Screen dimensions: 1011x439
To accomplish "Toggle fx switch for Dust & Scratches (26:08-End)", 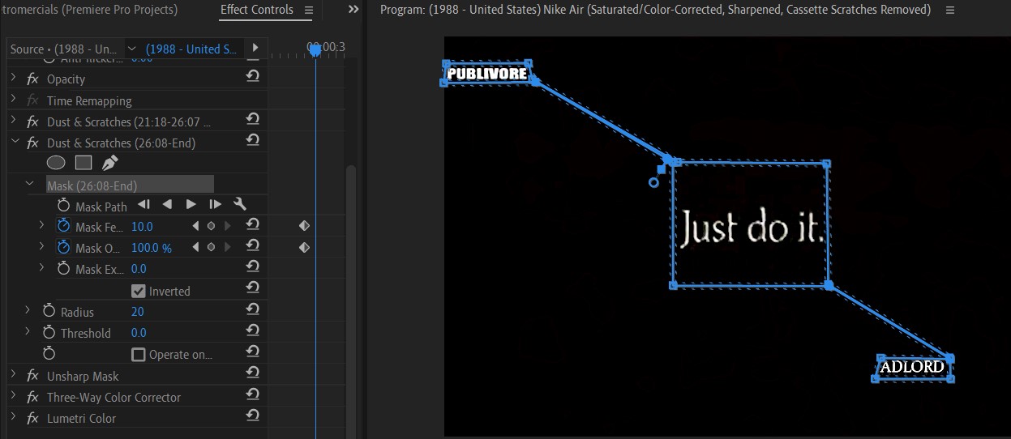I will pos(33,143).
